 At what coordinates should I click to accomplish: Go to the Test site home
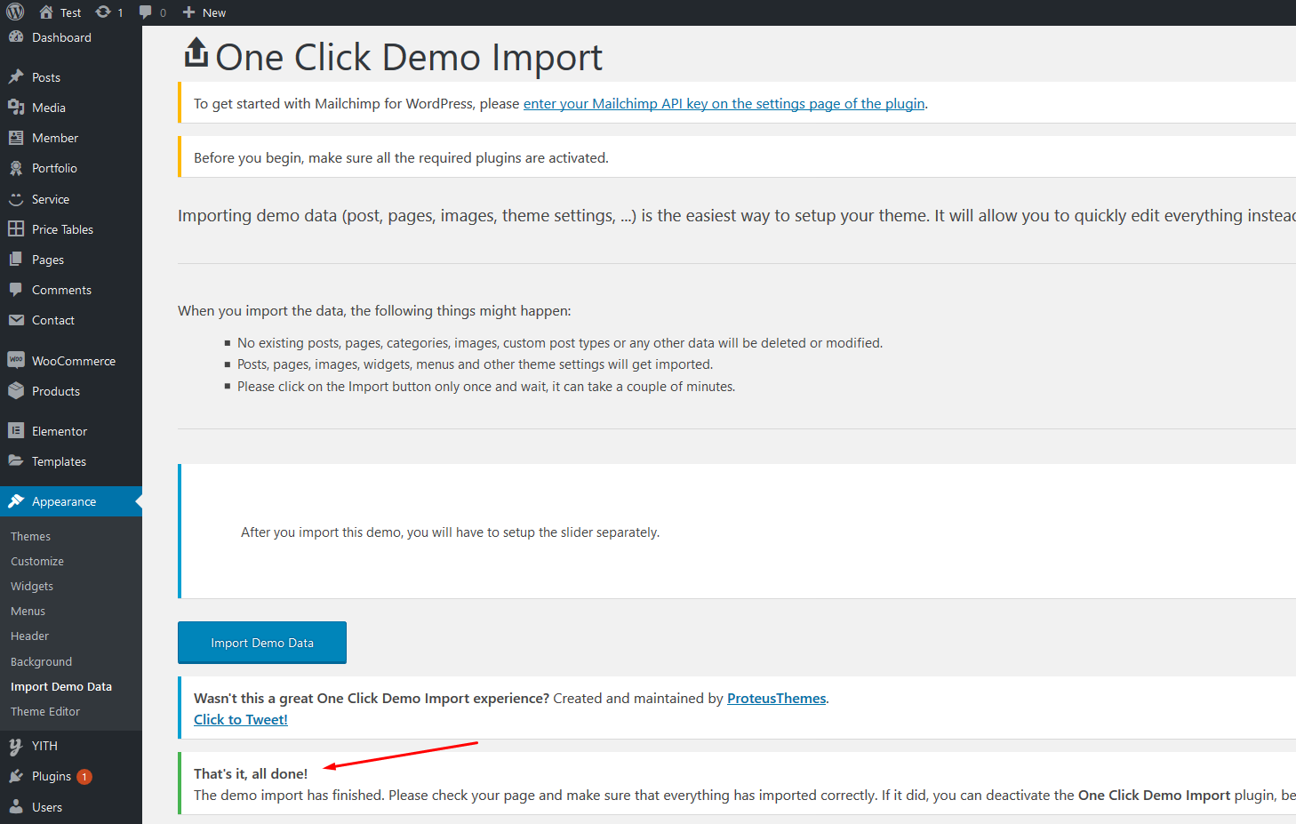[x=60, y=12]
